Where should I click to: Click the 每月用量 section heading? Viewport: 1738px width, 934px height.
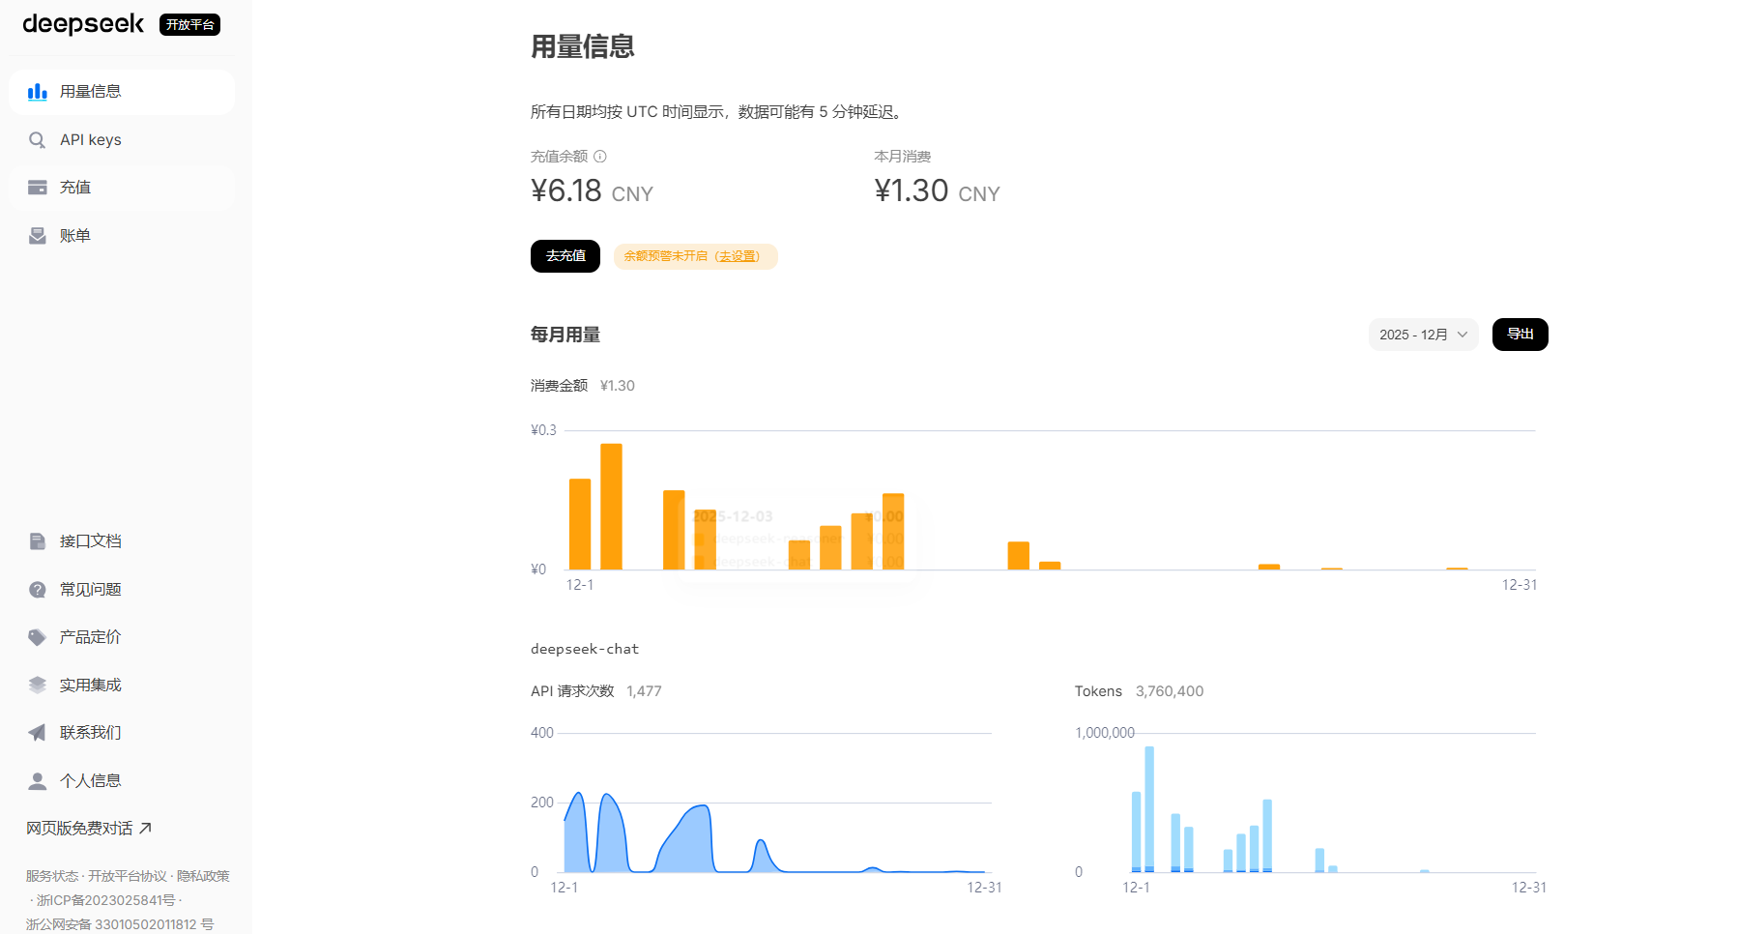click(x=565, y=335)
